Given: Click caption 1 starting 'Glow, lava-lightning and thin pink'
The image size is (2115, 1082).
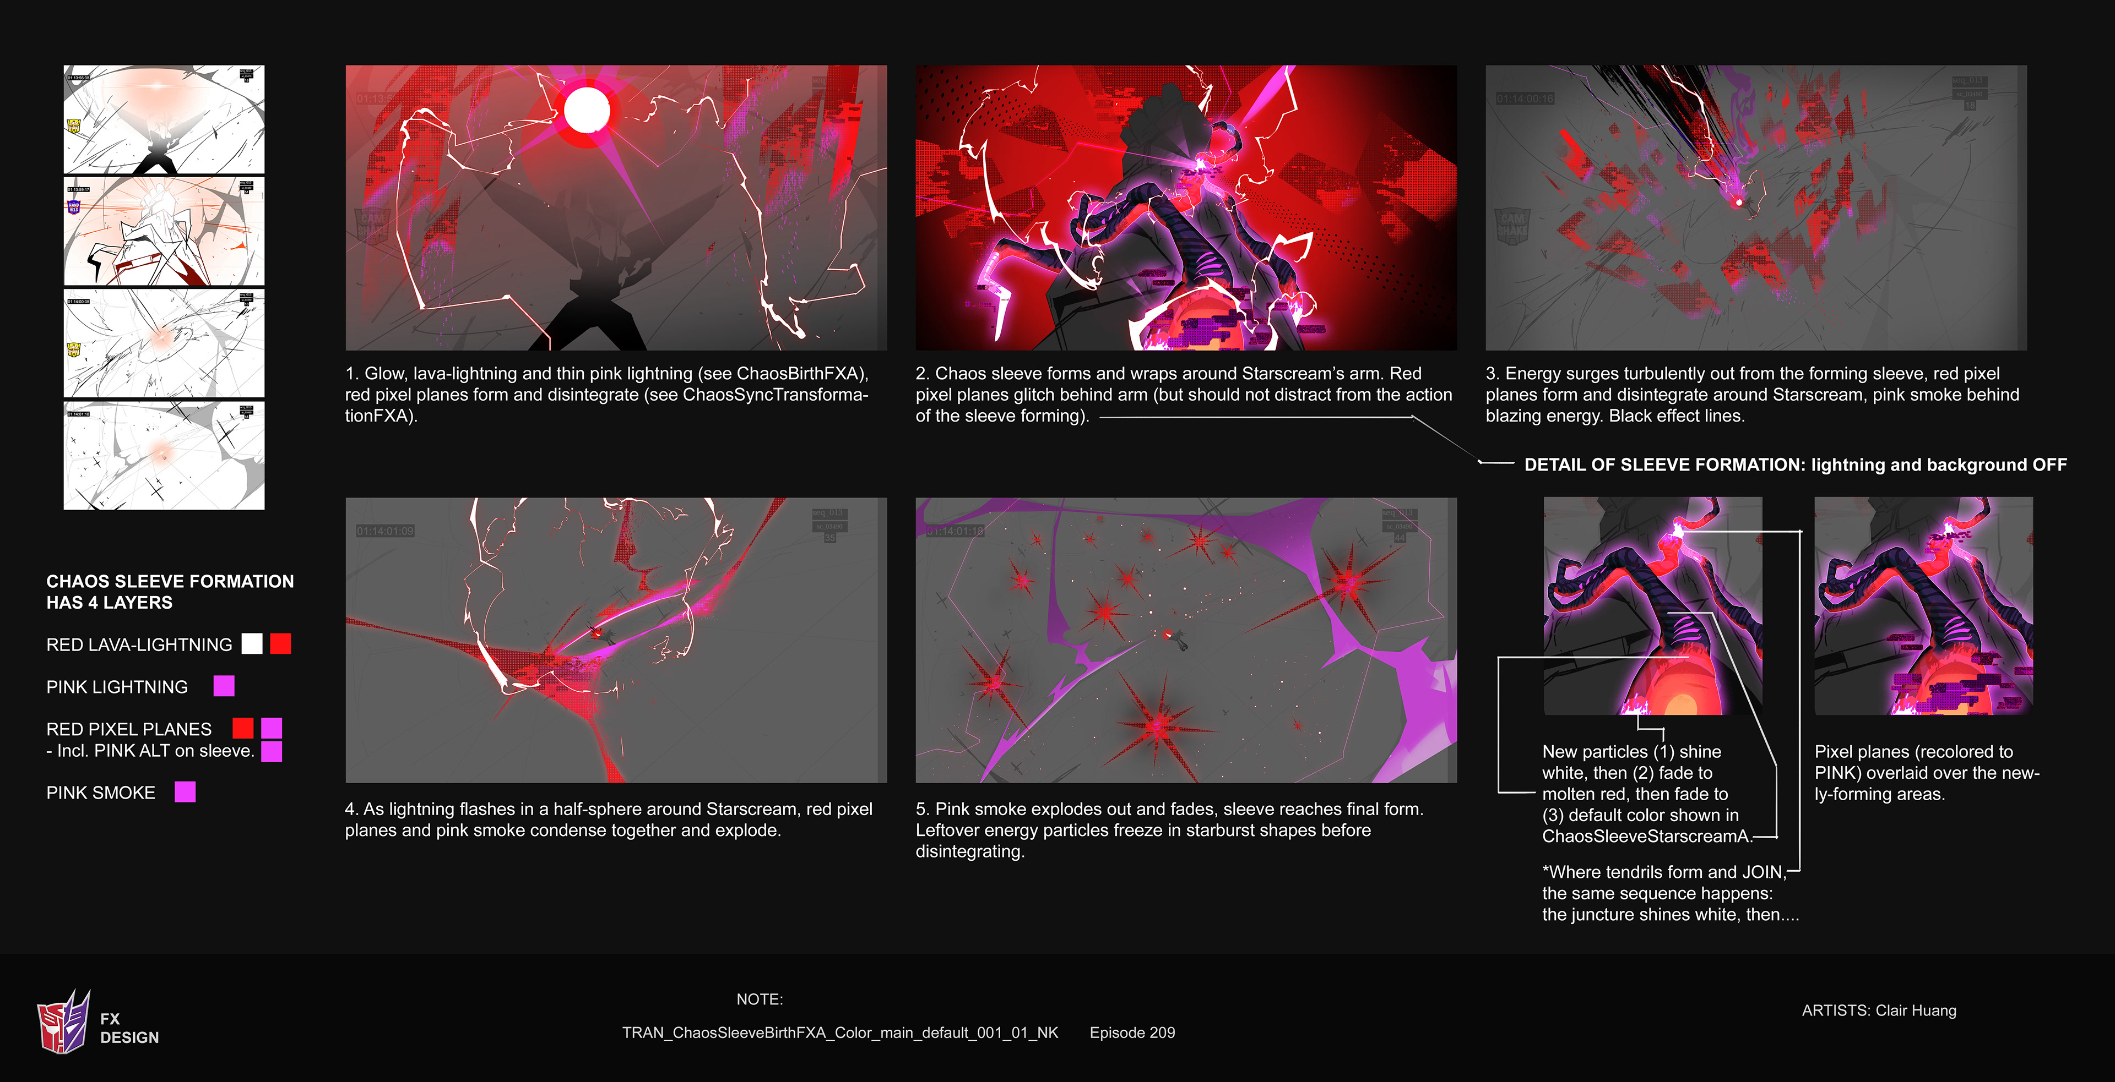Looking at the screenshot, I should 607,395.
